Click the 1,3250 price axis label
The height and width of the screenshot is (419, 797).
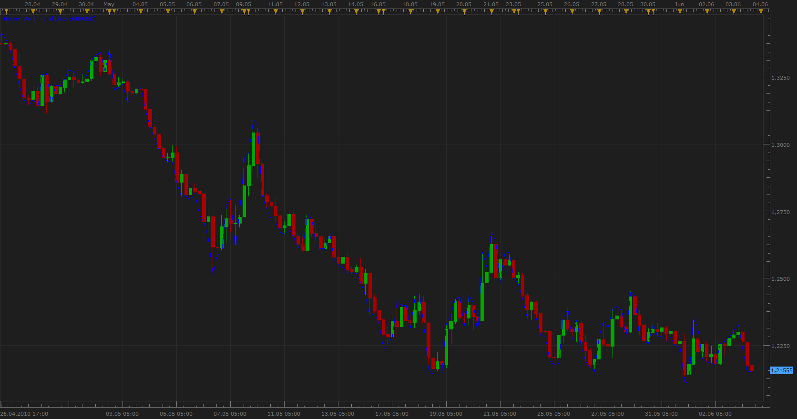[x=780, y=78]
